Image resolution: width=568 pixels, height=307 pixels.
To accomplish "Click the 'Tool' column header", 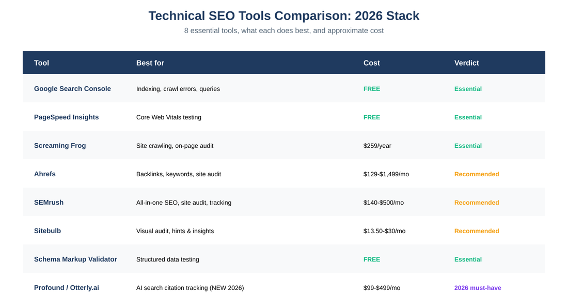I will pyautogui.click(x=41, y=63).
